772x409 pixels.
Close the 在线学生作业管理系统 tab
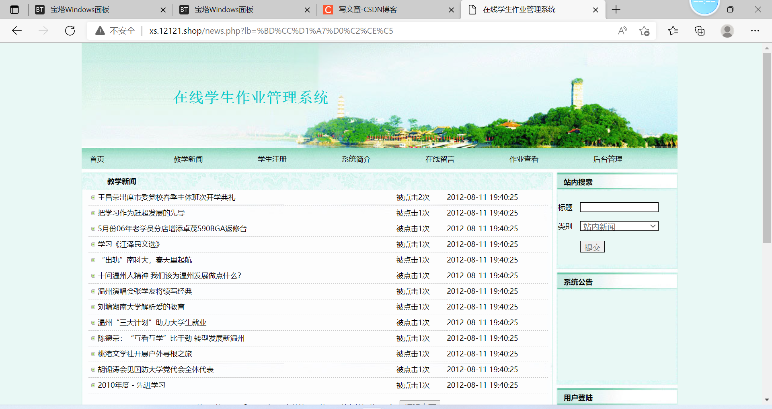tap(595, 10)
